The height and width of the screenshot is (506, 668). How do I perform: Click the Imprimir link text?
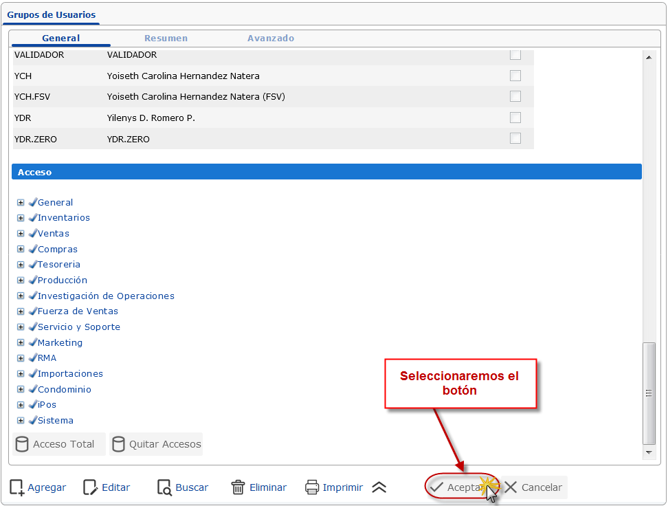tap(342, 487)
